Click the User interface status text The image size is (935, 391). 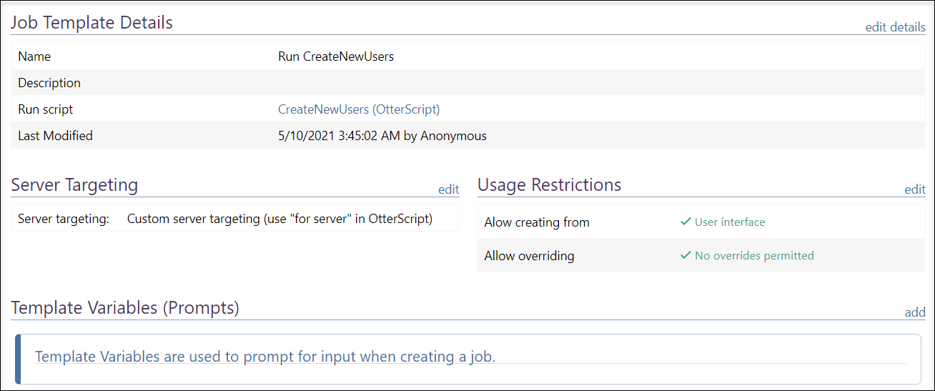click(730, 222)
